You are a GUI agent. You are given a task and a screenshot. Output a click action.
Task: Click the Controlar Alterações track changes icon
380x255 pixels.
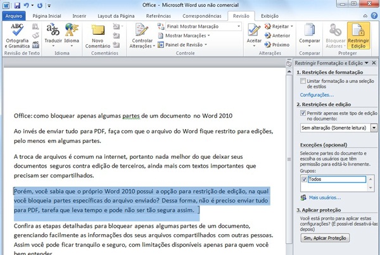(142, 30)
